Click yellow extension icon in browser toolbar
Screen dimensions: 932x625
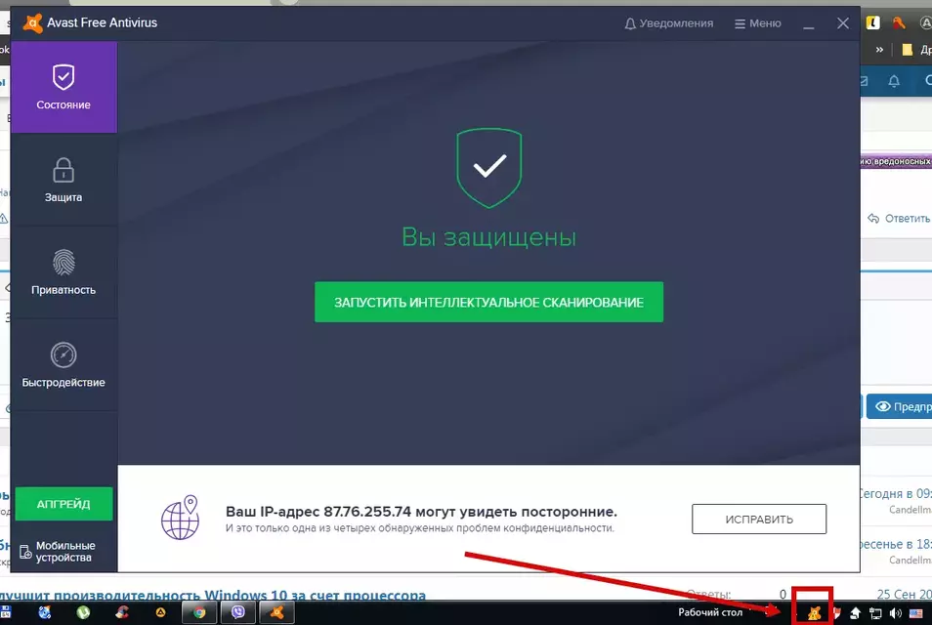pos(872,22)
